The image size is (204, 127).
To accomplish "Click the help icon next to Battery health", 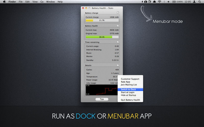I will [x=118, y=26].
